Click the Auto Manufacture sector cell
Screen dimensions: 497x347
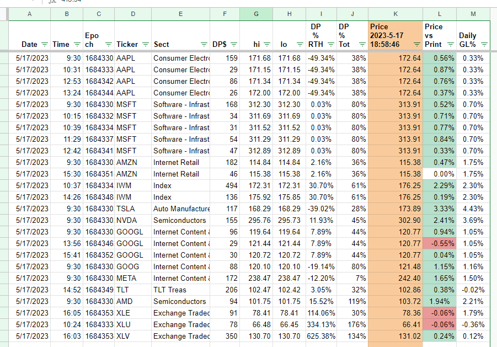click(x=181, y=209)
